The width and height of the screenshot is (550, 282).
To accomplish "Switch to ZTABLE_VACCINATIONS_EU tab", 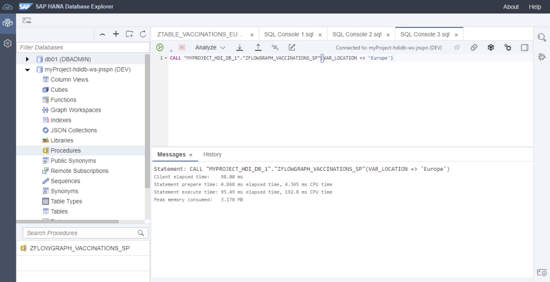I will coord(200,34).
